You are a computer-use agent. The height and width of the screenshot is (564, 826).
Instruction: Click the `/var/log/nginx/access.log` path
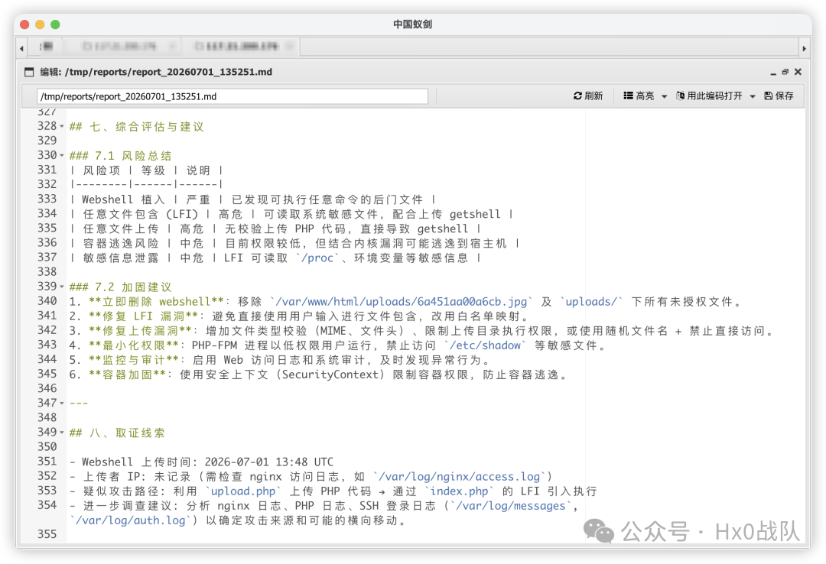click(460, 477)
